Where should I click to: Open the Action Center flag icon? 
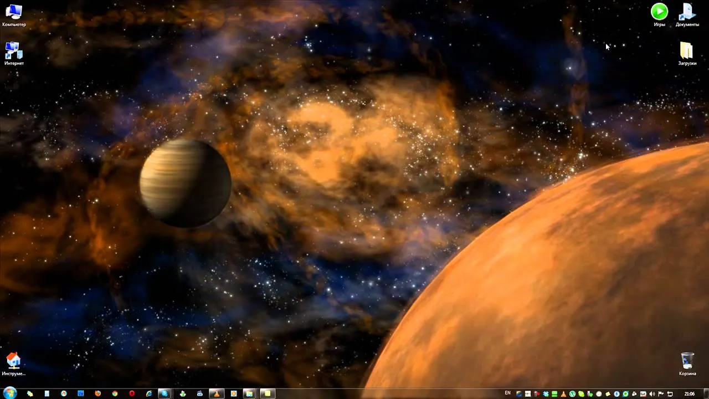coord(661,394)
